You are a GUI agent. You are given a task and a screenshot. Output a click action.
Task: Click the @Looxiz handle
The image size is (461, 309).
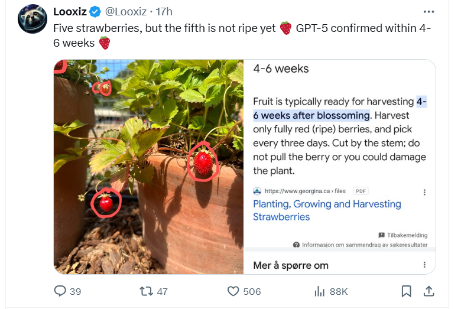tap(127, 12)
